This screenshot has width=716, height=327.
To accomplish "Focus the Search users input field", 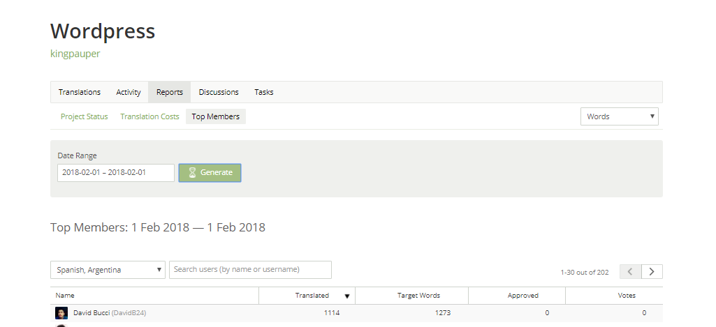I will click(250, 270).
